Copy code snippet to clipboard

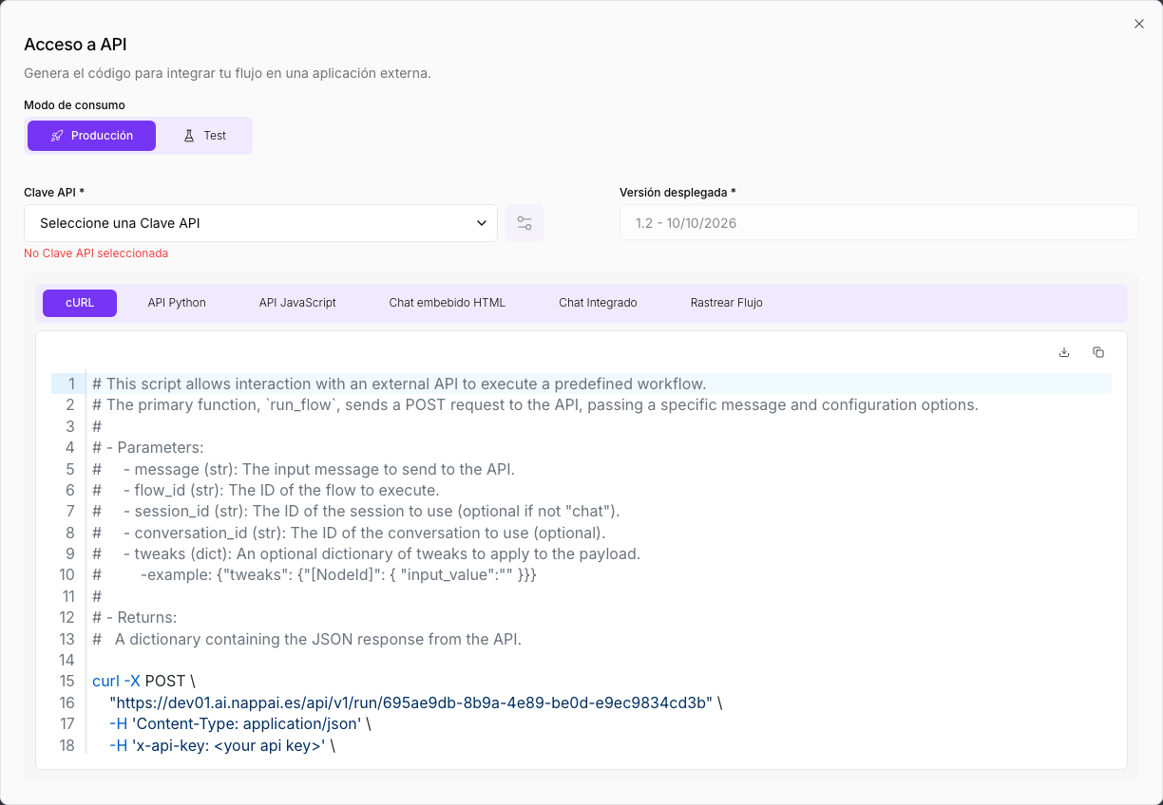[1098, 352]
